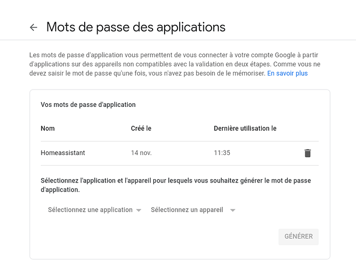Click the 'Sélectionnez l'application et l'appareil' instruction text

point(176,185)
